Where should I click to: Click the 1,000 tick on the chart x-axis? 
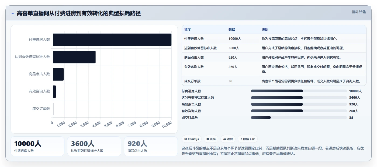[61, 124]
